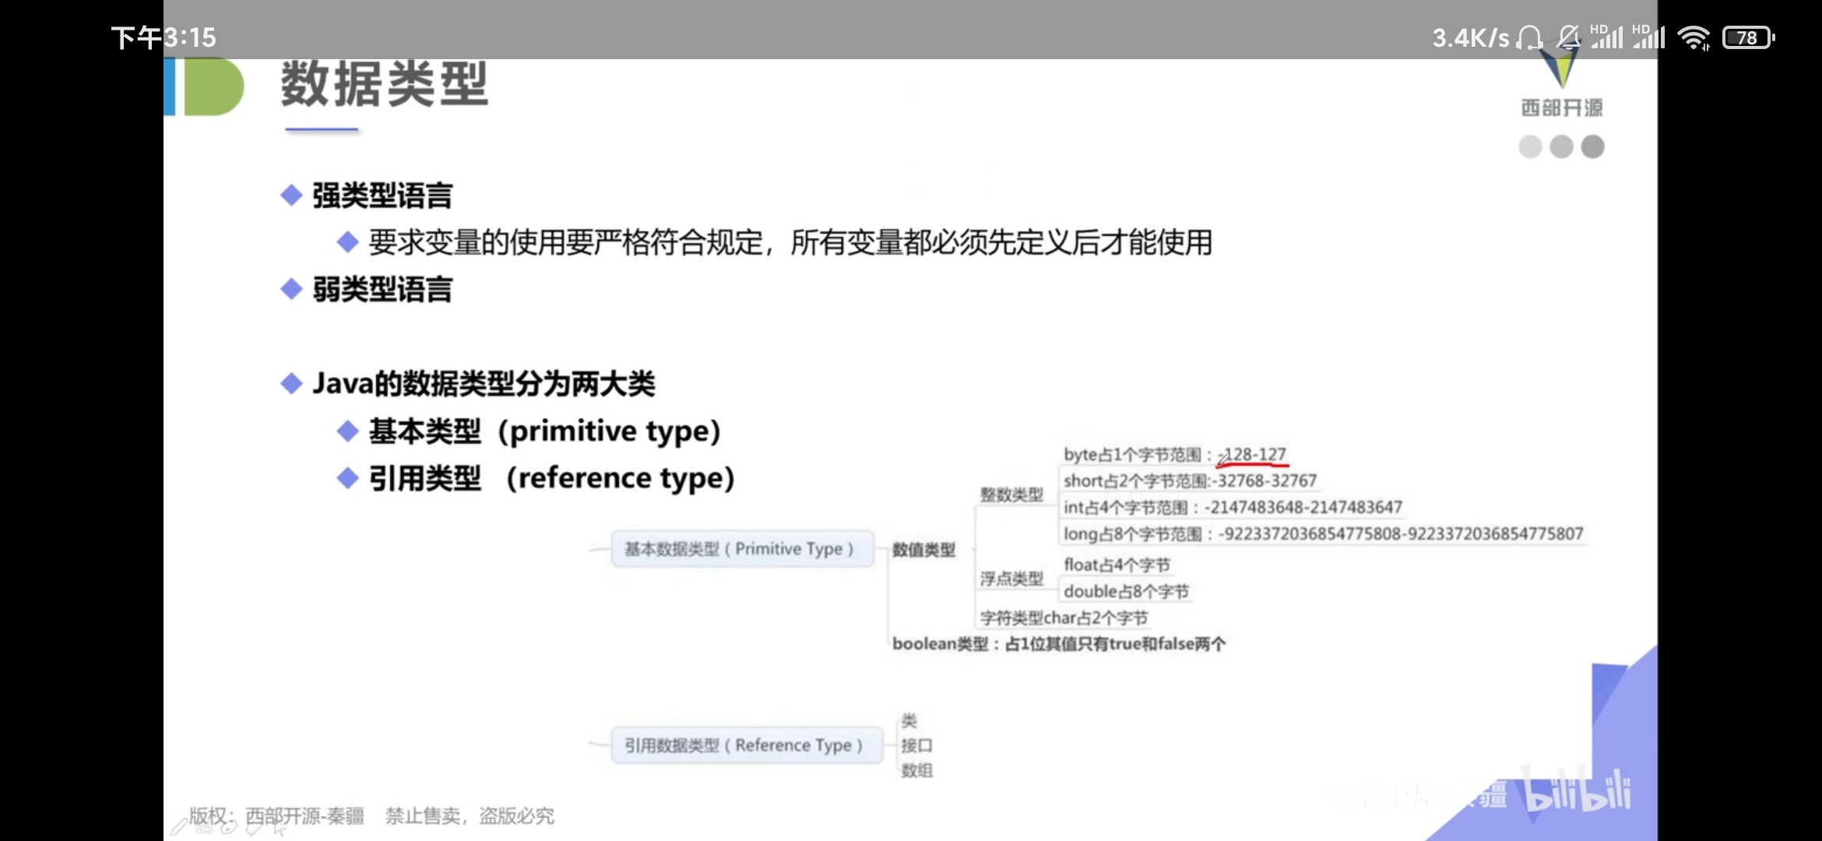1822x841 pixels.
Task: Click the darkest gray dot under the logo
Action: pyautogui.click(x=1593, y=146)
